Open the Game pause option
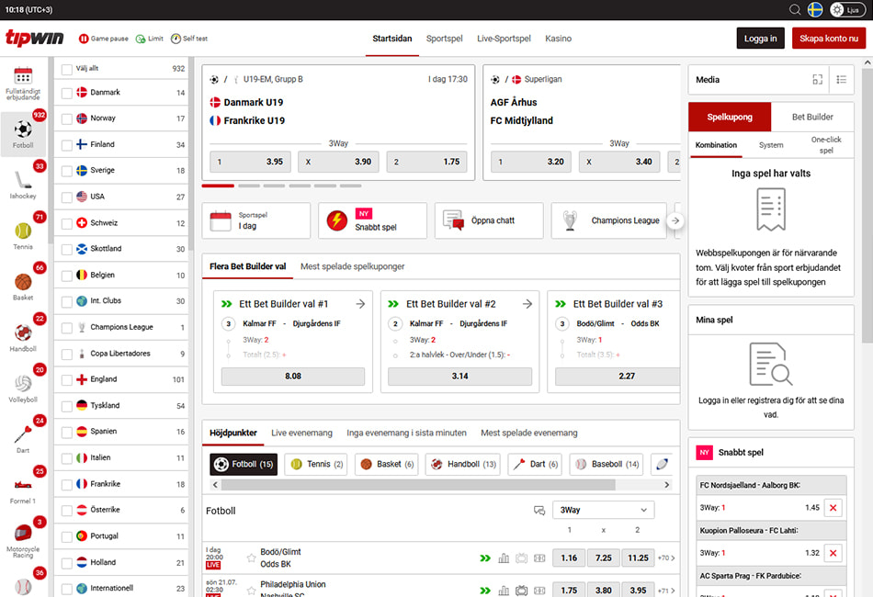The height and width of the screenshot is (597, 873). (104, 39)
